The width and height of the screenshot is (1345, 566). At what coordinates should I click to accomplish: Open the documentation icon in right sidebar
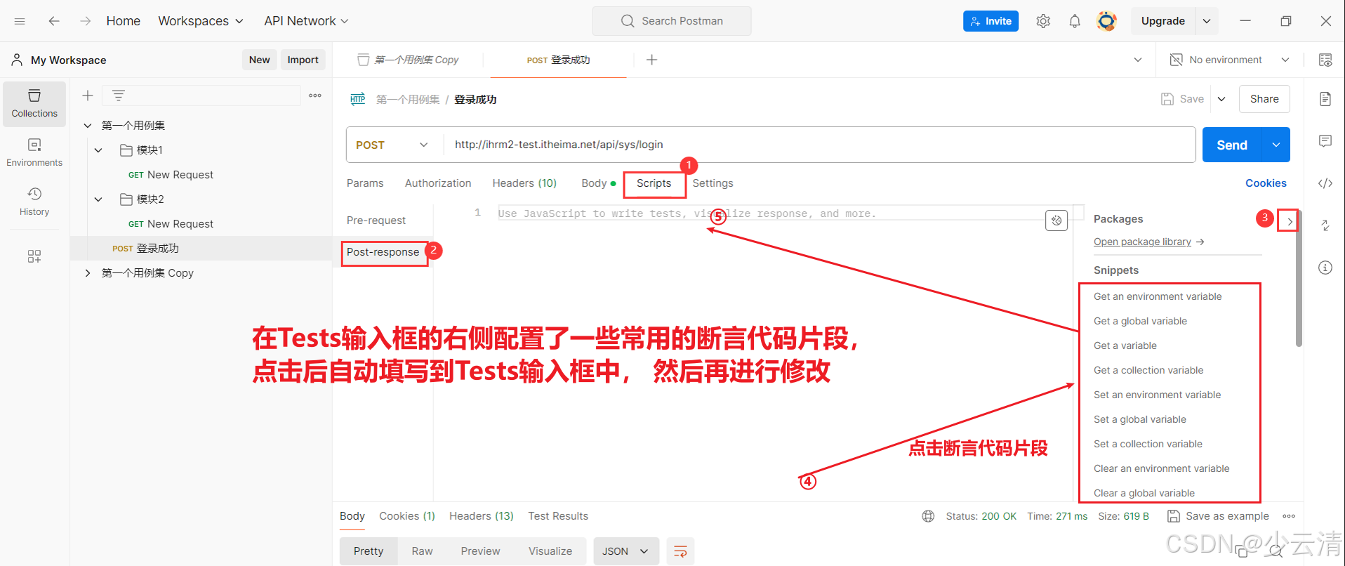click(x=1325, y=99)
